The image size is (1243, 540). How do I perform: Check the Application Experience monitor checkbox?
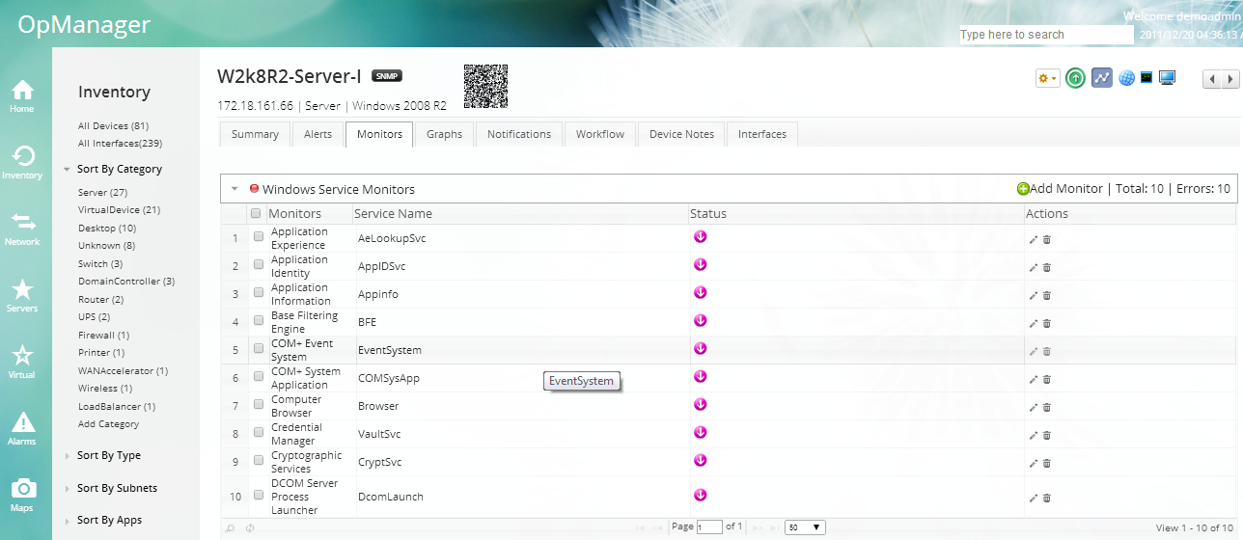[x=258, y=236]
